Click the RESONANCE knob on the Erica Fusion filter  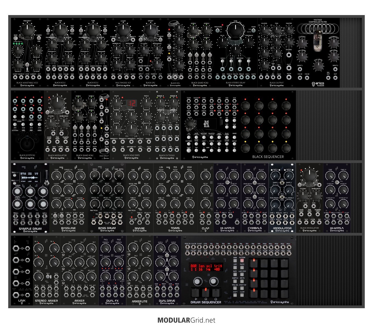[x=334, y=43]
